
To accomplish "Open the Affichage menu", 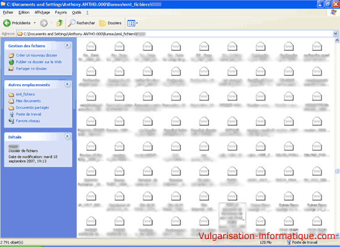I will (42, 12).
